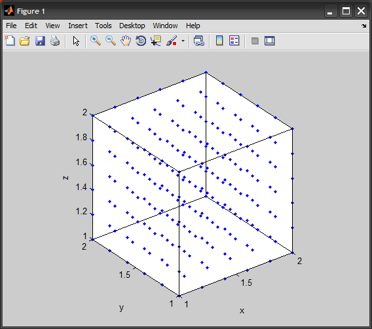Open the File menu

[11, 26]
